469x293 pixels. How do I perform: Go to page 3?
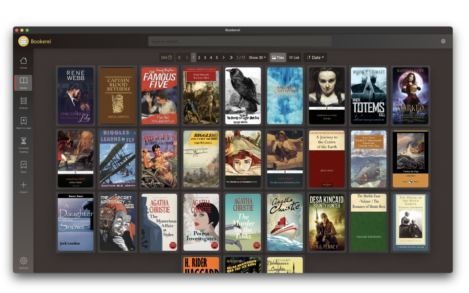(205, 58)
